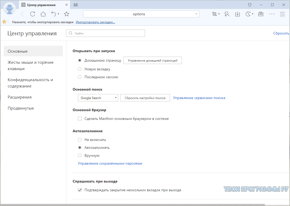Click into the 'Найти' settings search field
The image size is (290, 206).
pos(108,33)
